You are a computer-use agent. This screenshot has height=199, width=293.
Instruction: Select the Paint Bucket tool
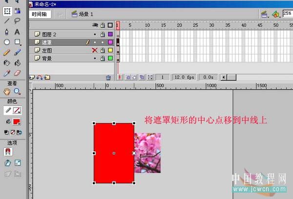click(x=18, y=63)
